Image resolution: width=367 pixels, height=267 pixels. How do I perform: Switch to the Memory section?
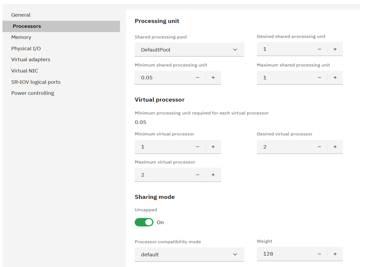click(x=21, y=37)
